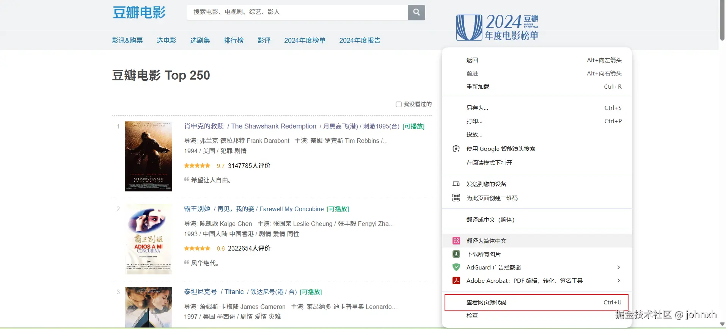Click the scrollbar down arrow
726x329 pixels.
click(x=722, y=324)
